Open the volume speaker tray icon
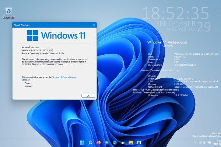The height and width of the screenshot is (147, 221). pyautogui.click(x=204, y=143)
